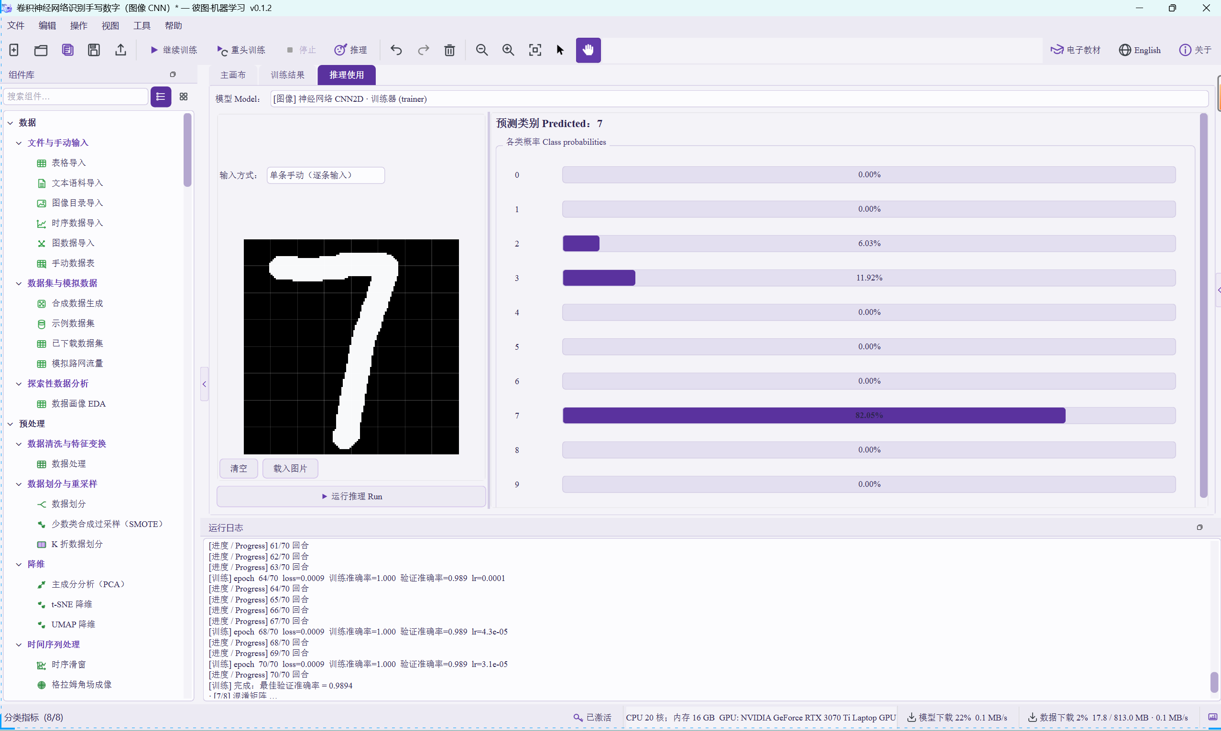Switch to the 主画布 tab
The height and width of the screenshot is (731, 1221).
point(232,75)
